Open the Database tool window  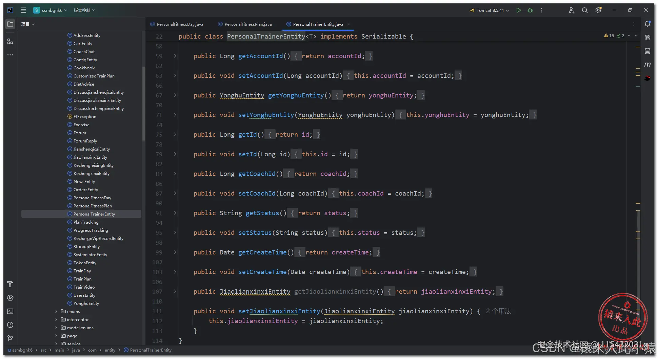[647, 51]
